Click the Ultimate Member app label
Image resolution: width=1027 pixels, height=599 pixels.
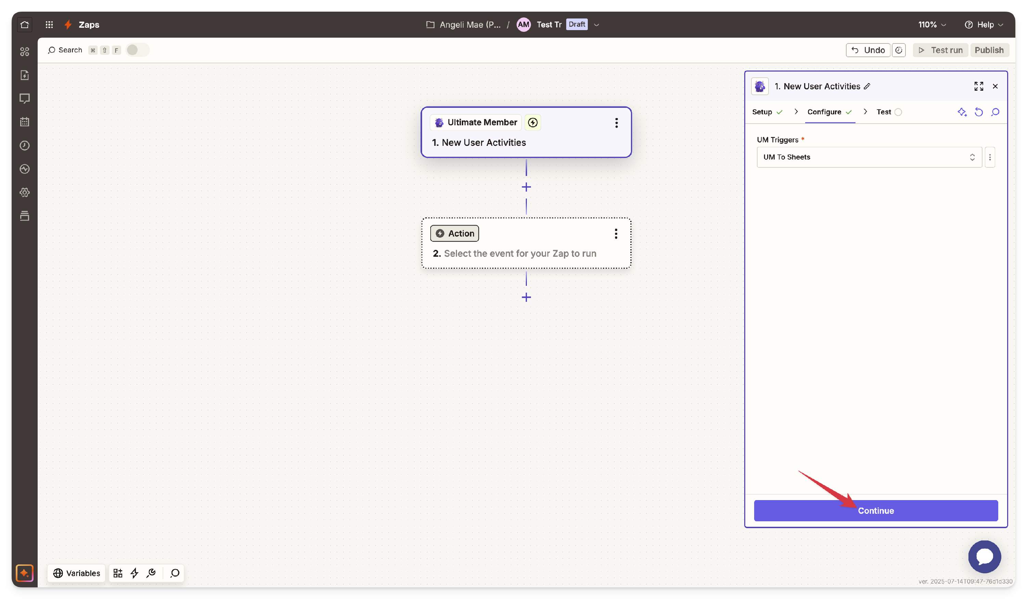[x=476, y=122]
